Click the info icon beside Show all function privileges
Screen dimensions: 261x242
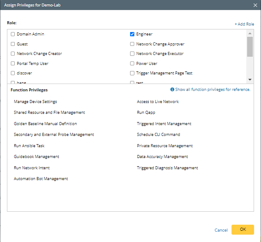coord(172,90)
